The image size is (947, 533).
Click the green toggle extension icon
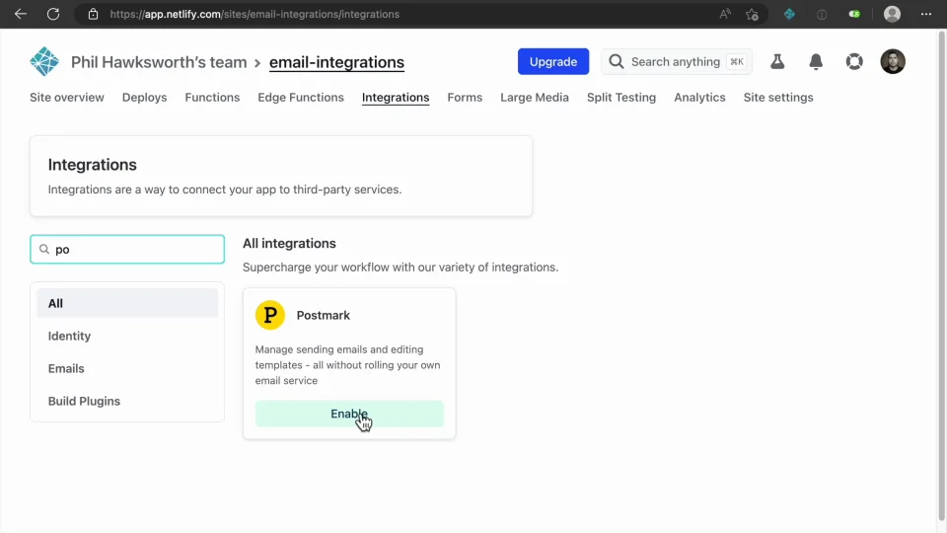(854, 14)
